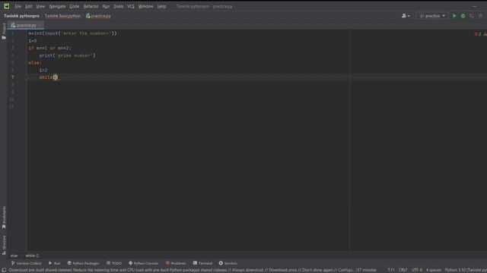487x273 pixels.
Task: Open the Project tool window sidebar
Action: (x=4, y=31)
